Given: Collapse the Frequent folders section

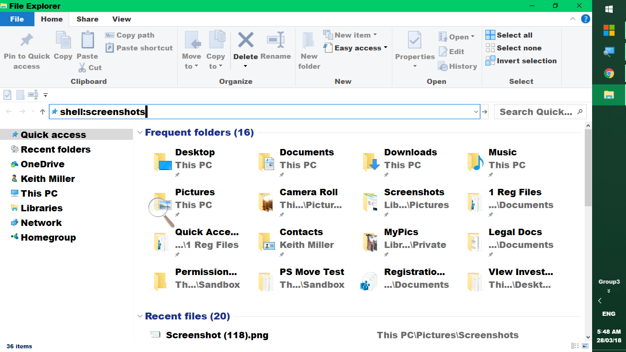Looking at the screenshot, I should (139, 132).
